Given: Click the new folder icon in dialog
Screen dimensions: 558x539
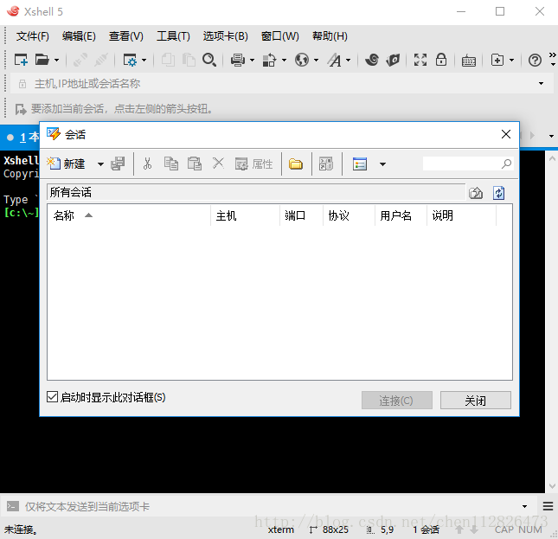Looking at the screenshot, I should pyautogui.click(x=296, y=164).
